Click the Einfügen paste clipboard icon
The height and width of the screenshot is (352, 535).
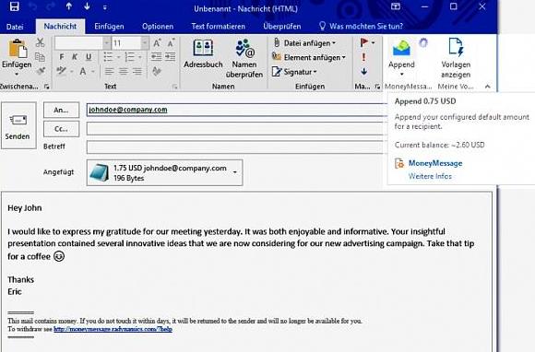click(18, 49)
